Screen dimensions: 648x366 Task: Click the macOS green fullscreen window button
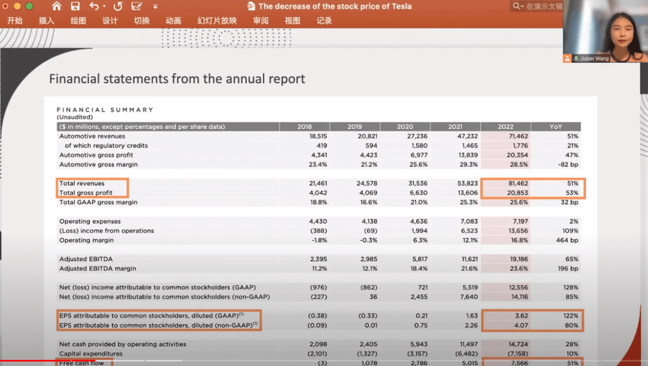(29, 6)
